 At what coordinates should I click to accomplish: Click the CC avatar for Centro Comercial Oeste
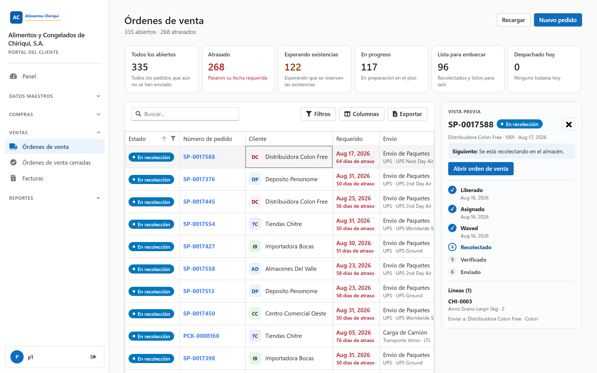point(255,314)
